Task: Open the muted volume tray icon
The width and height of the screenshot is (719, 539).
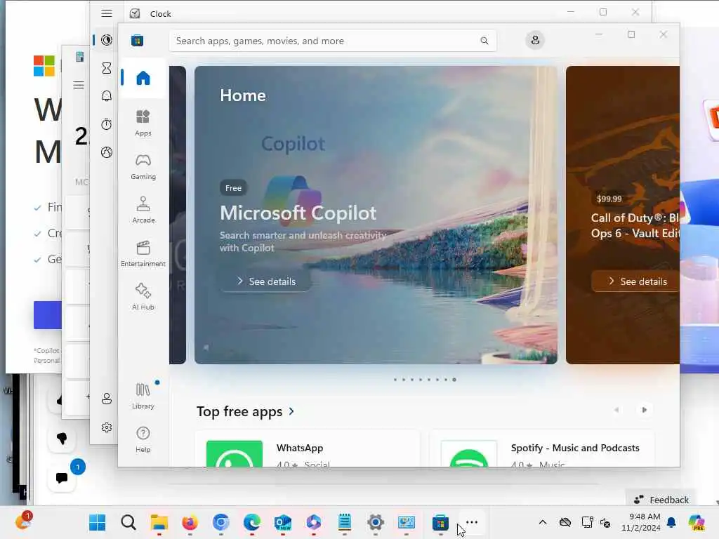Action: coord(605,522)
